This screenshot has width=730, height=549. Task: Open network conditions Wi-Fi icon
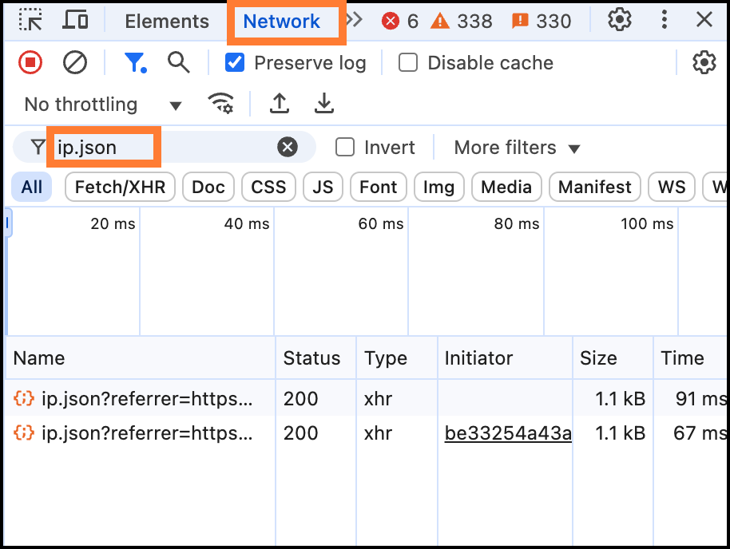point(220,104)
